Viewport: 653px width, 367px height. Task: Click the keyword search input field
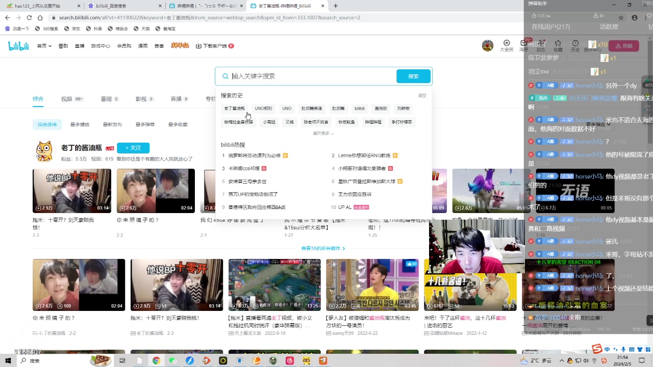312,76
